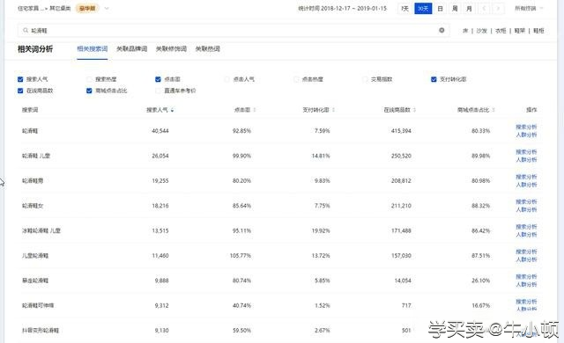Uncheck the 搜索人气 metric checkbox
The height and width of the screenshot is (343, 564).
click(20, 79)
